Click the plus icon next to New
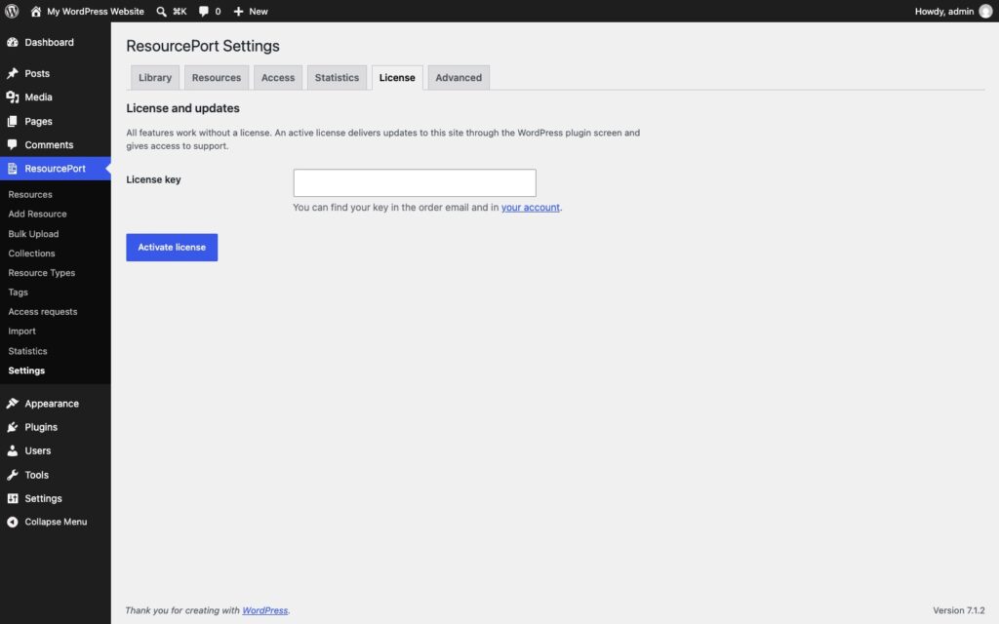The height and width of the screenshot is (624, 999). (x=238, y=12)
